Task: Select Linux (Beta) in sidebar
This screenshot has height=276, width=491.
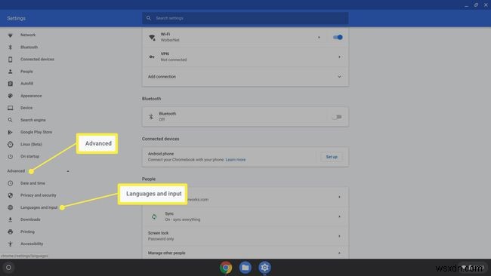Action: pyautogui.click(x=31, y=144)
